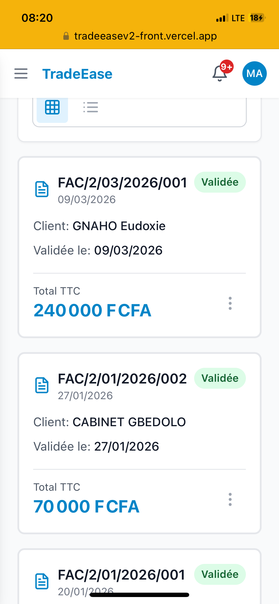
Task: Click Validée badge on FAC/2/01/2026/002
Action: (220, 378)
